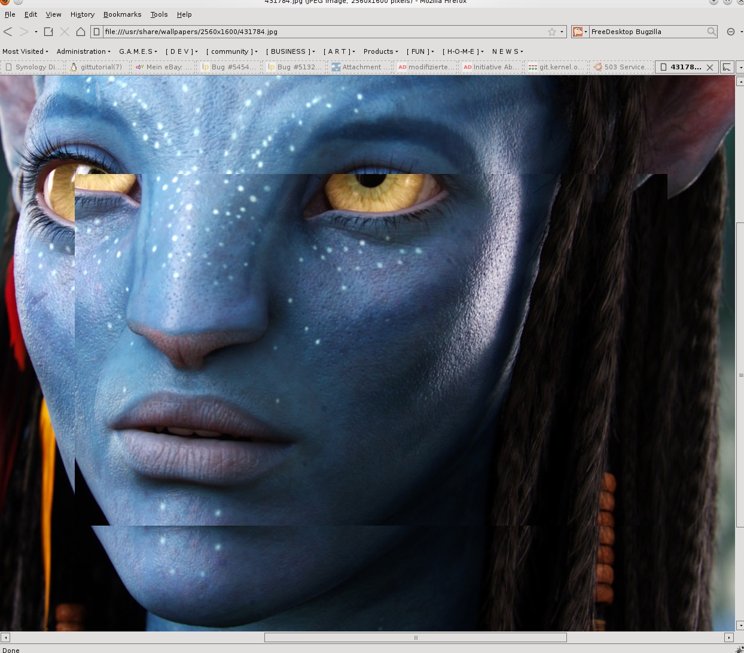This screenshot has width=744, height=653.
Task: Open new tab with the tab bar button
Action: [x=727, y=67]
